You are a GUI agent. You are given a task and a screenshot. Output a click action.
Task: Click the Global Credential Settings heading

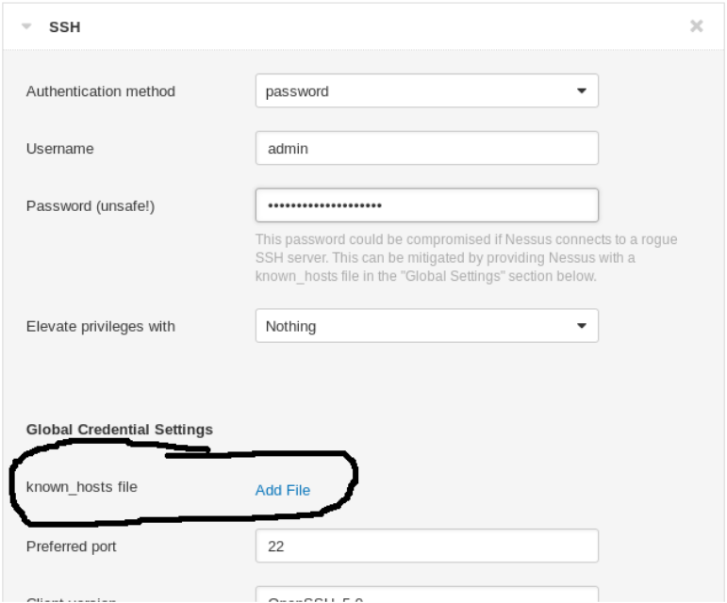(119, 429)
